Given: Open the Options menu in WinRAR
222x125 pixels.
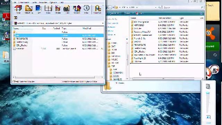Looking at the screenshot, I should click(x=53, y=2).
